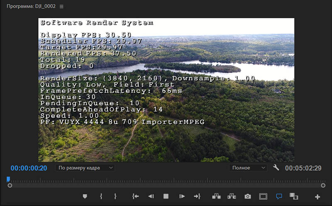The image size is (332, 206).
Task: Click the Rendered FPS: 37.50 line
Action: (x=88, y=53)
